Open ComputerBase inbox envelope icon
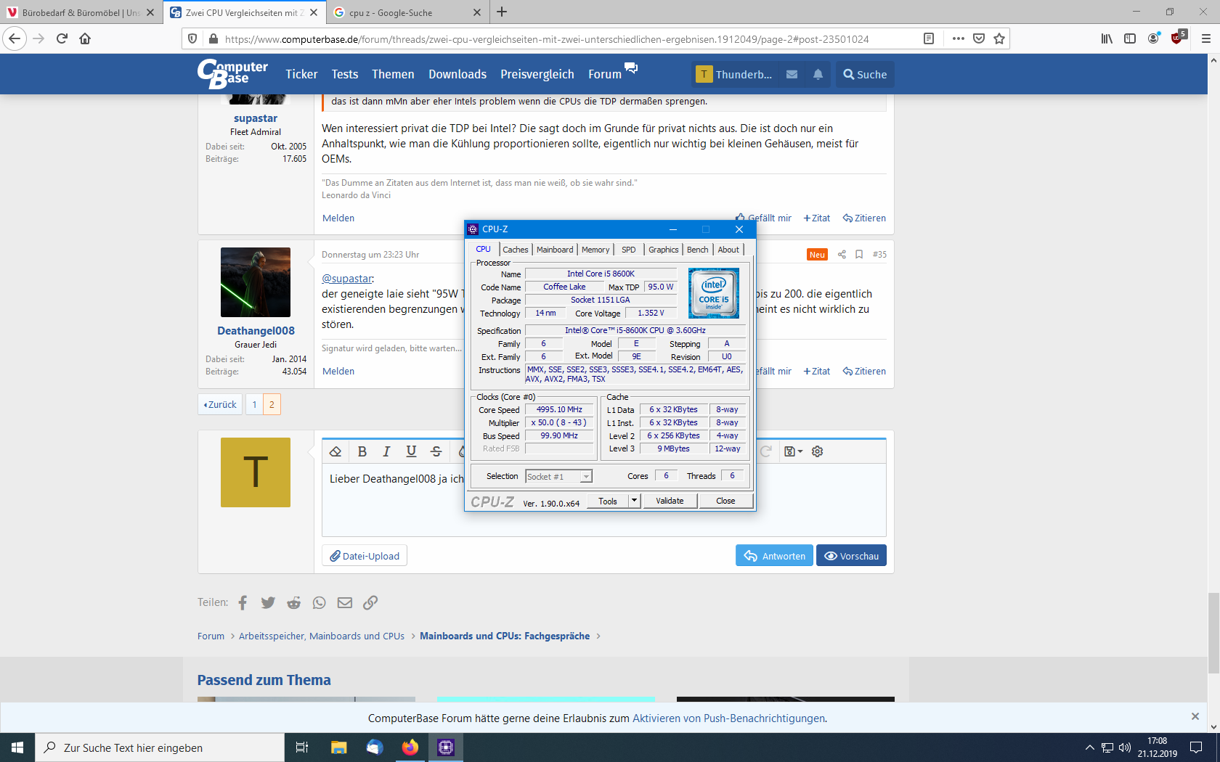Image resolution: width=1220 pixels, height=762 pixels. coord(792,74)
